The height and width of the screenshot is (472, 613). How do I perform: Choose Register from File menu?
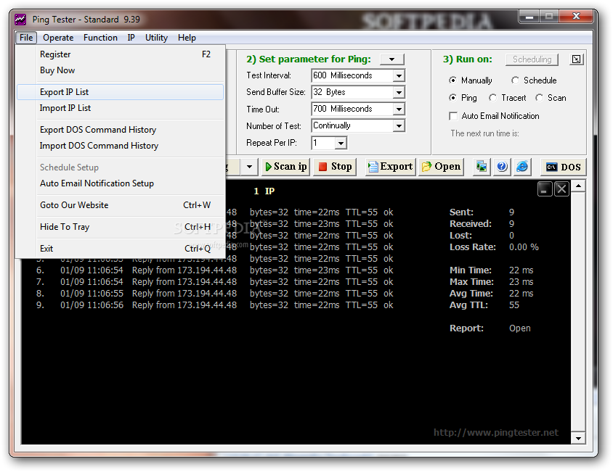click(x=121, y=54)
